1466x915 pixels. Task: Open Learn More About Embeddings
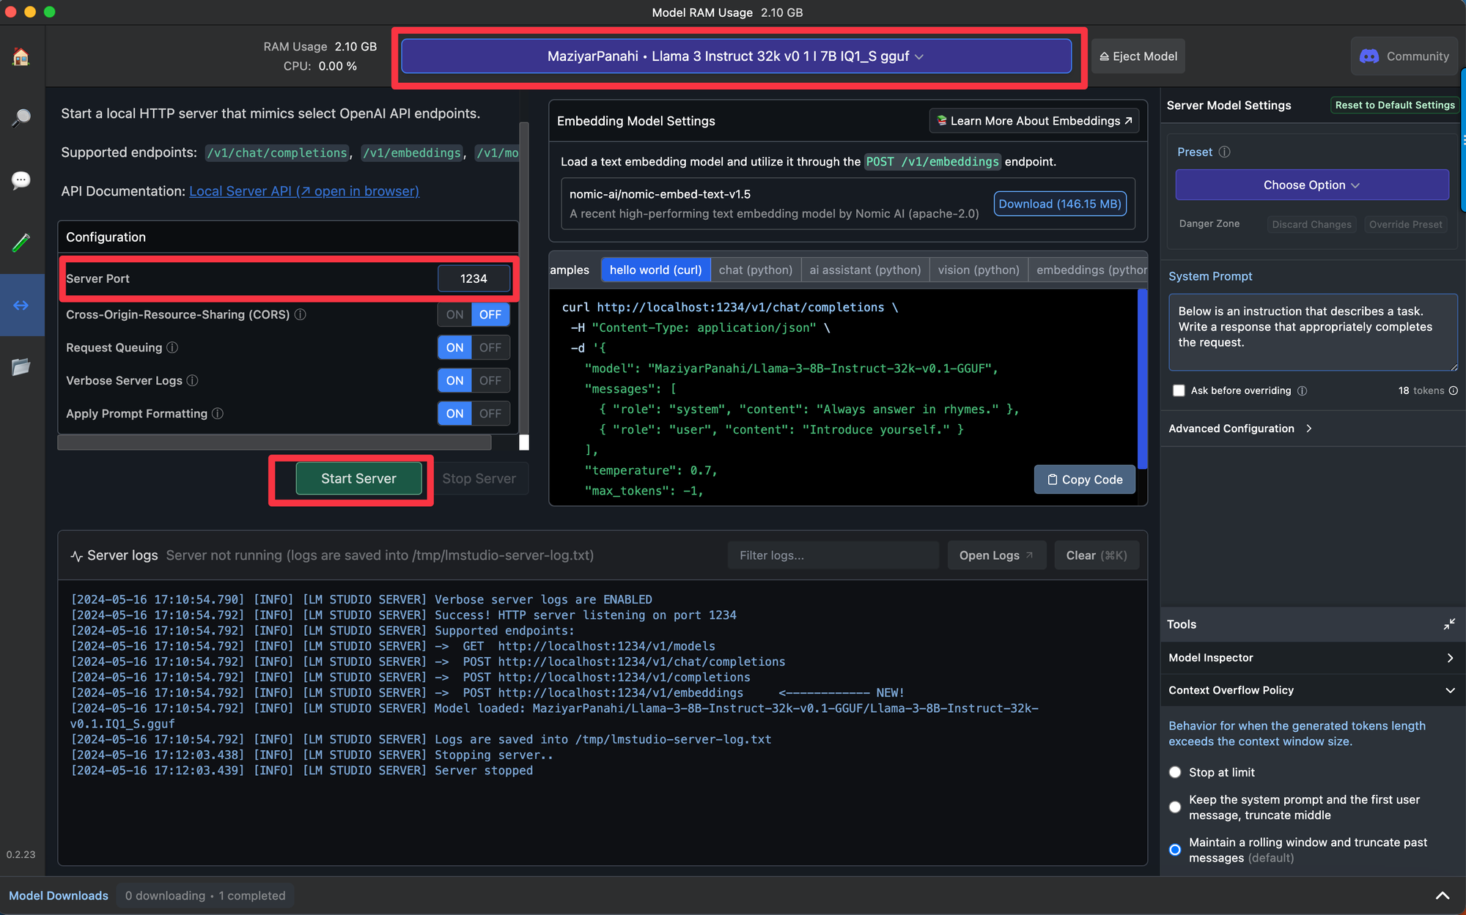[1034, 121]
